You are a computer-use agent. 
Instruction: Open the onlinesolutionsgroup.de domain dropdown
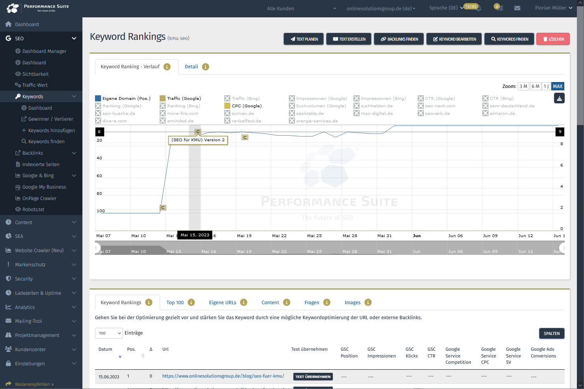click(381, 8)
